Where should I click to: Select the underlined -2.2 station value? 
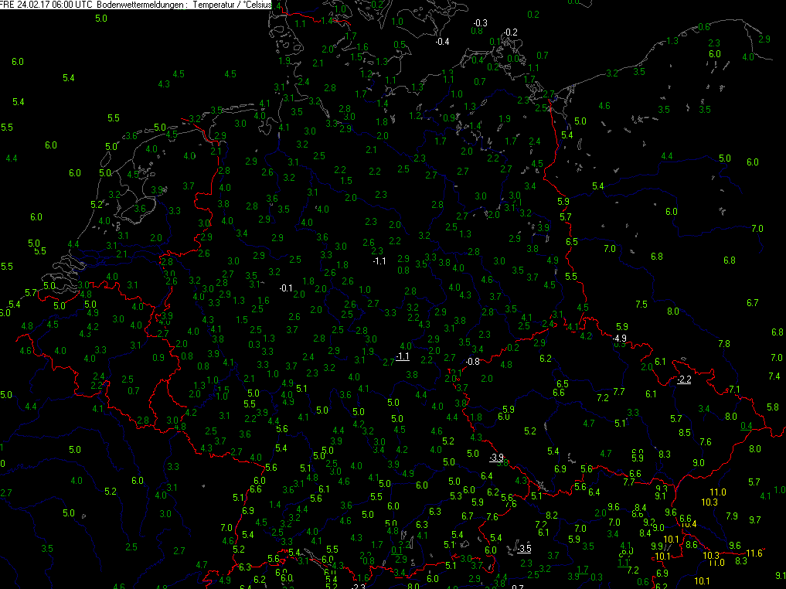click(x=684, y=380)
